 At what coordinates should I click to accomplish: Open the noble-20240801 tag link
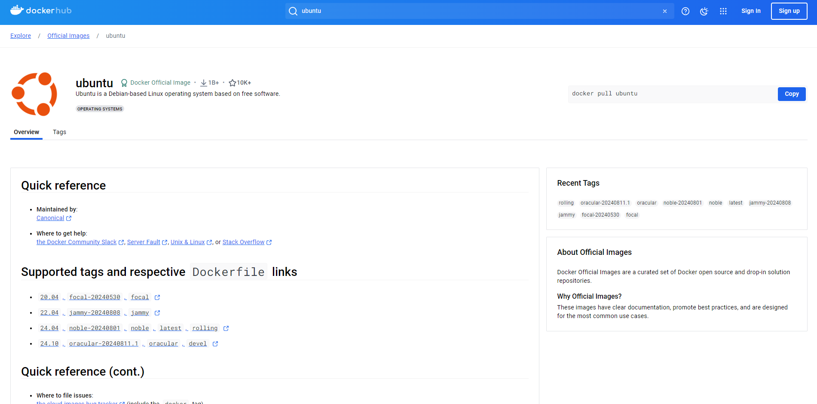[x=95, y=328]
